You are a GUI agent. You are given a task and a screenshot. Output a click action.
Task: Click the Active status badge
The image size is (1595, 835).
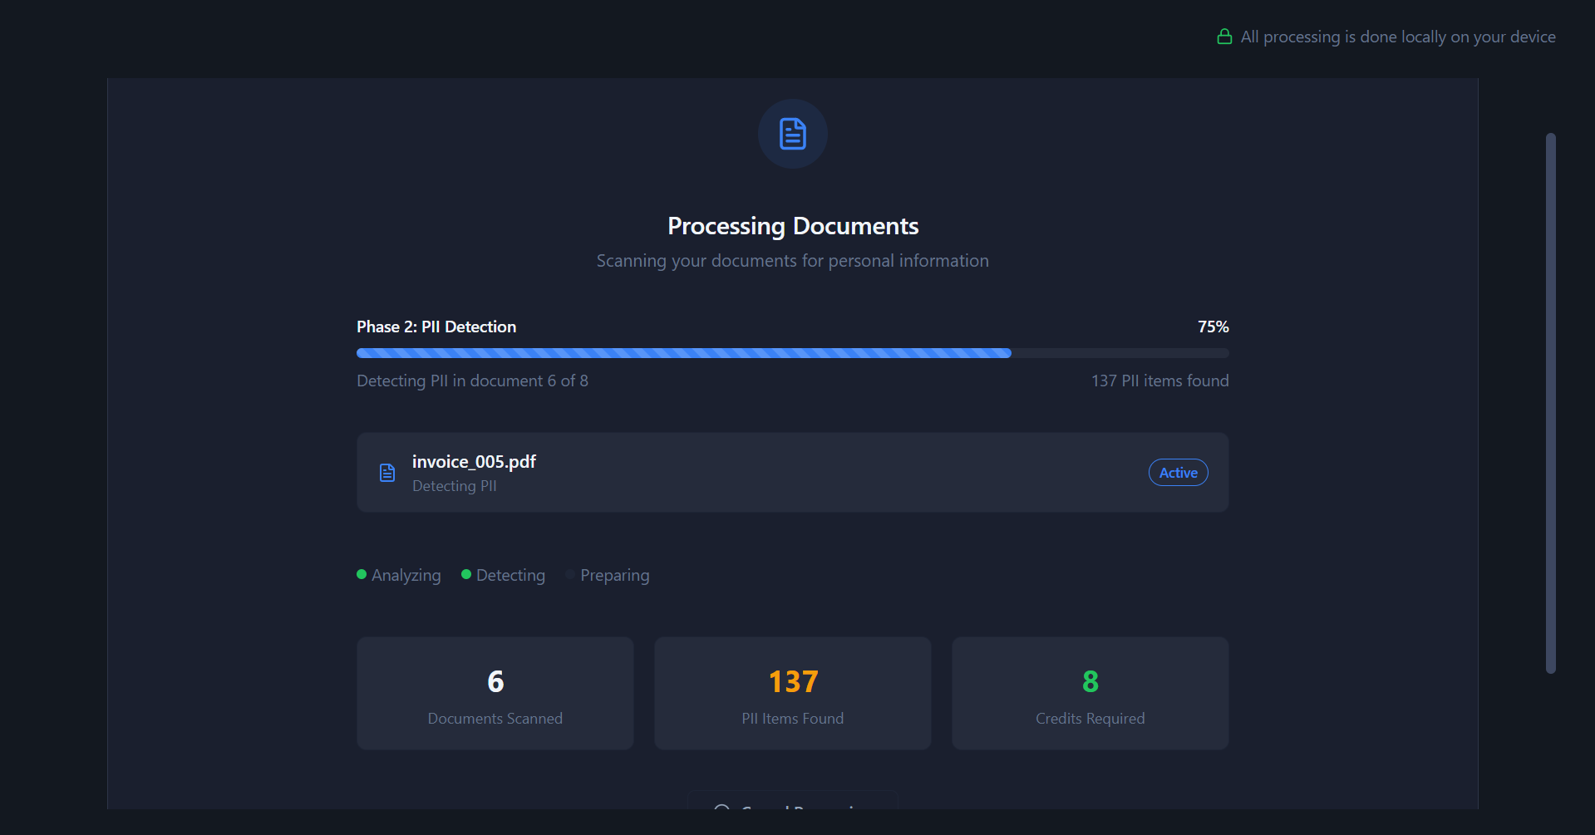coord(1178,473)
